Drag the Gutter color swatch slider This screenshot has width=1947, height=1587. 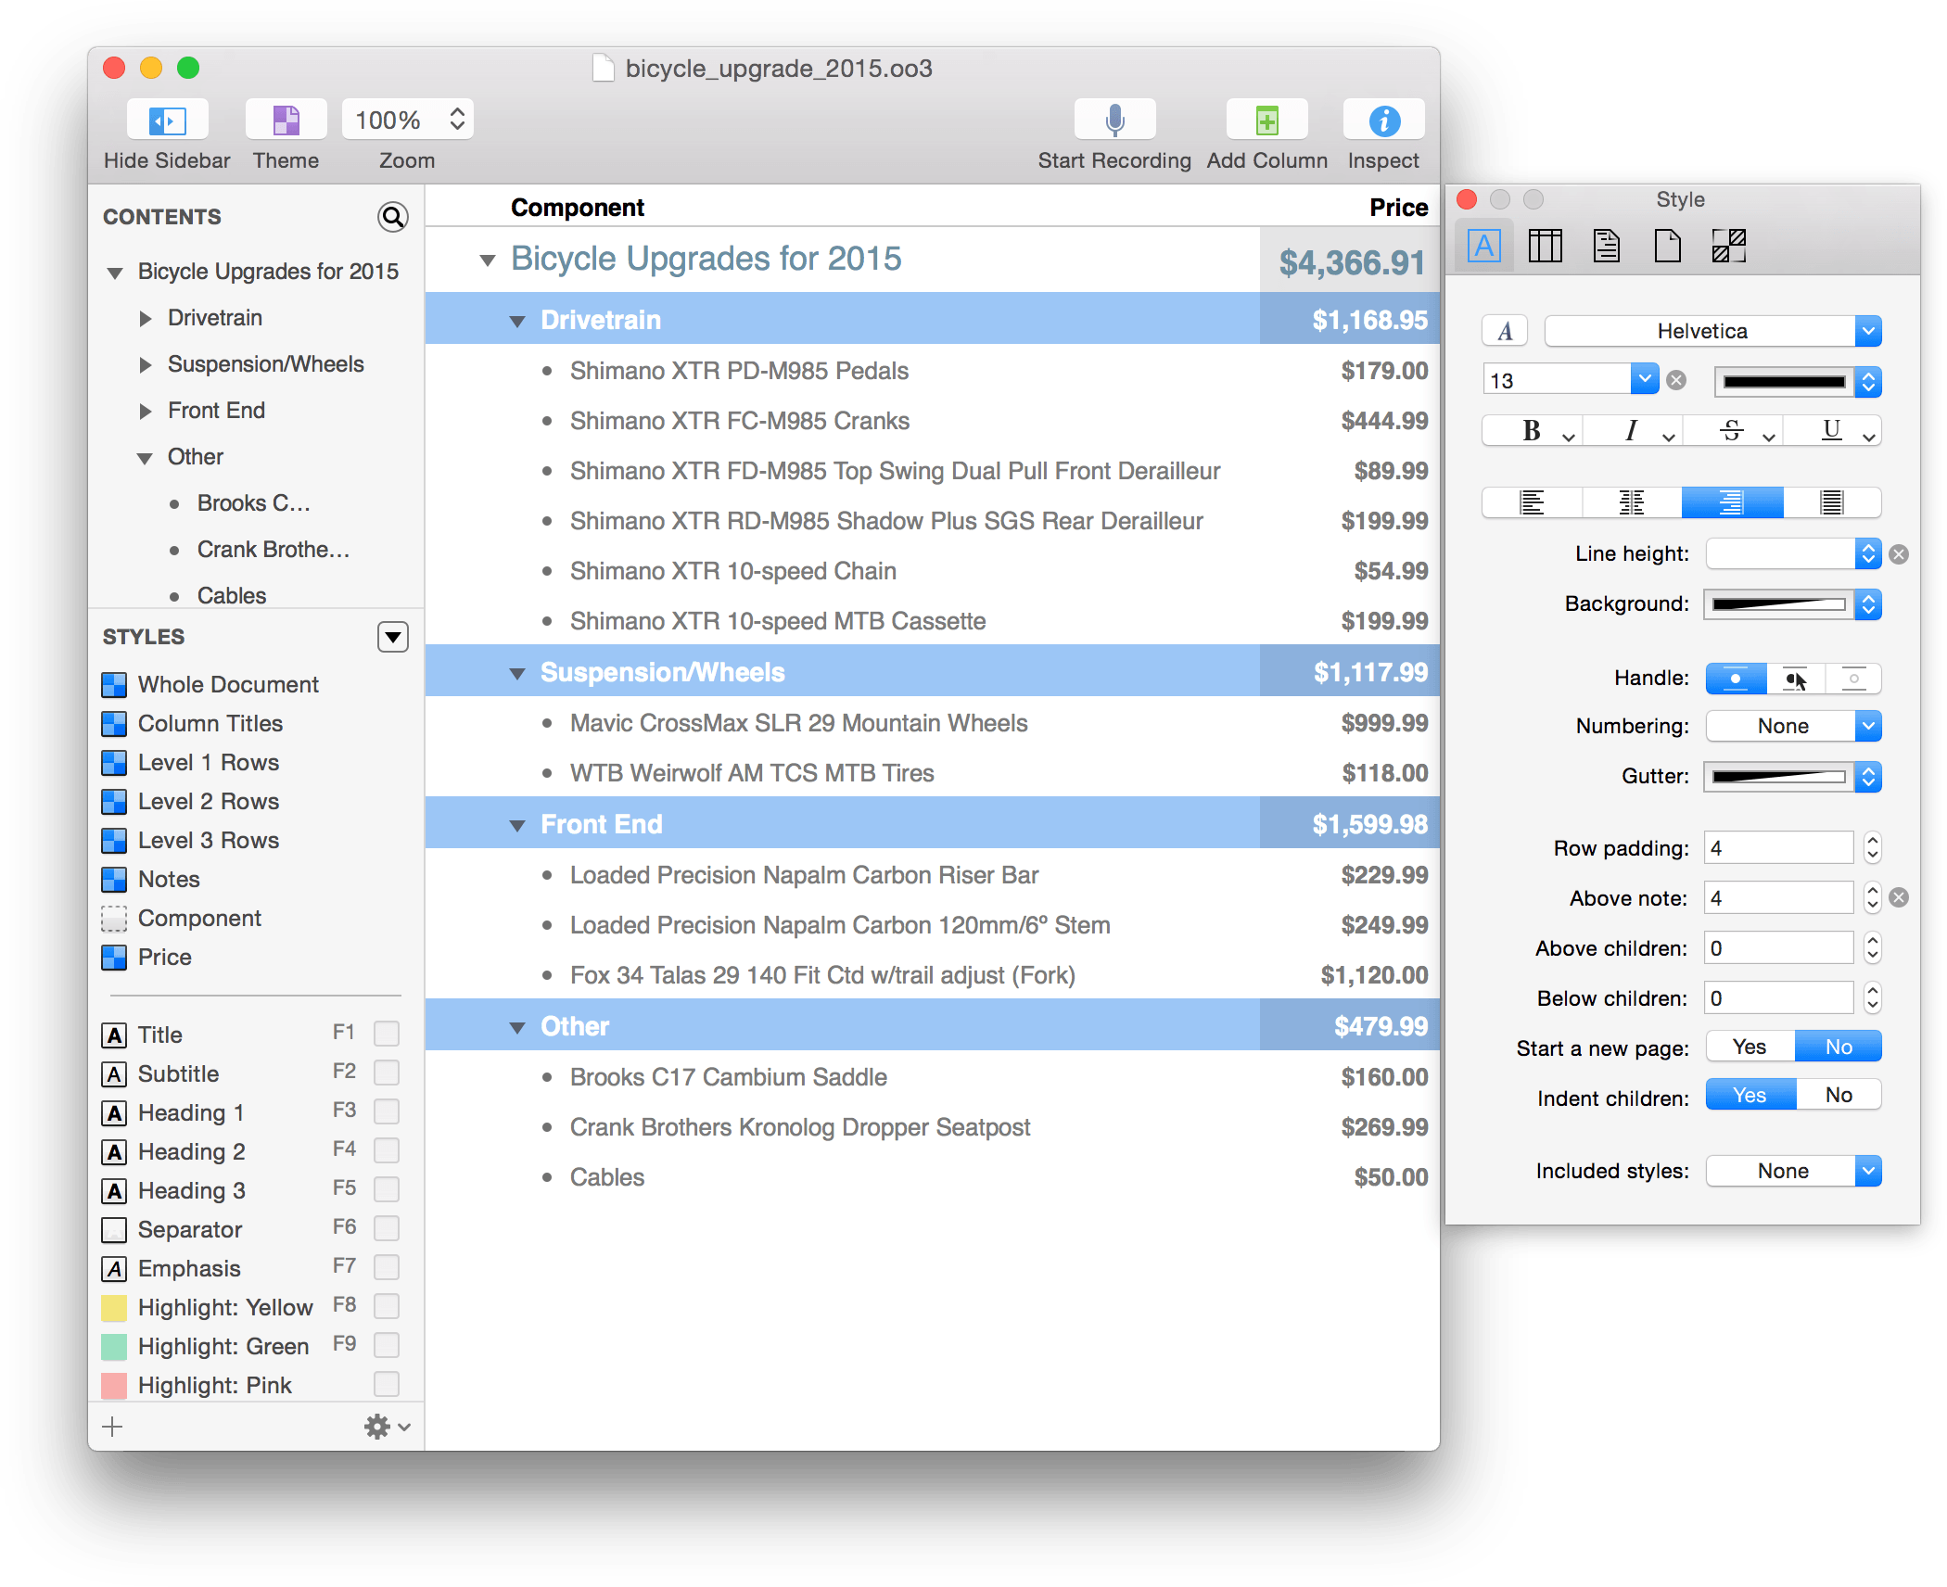coord(1779,776)
